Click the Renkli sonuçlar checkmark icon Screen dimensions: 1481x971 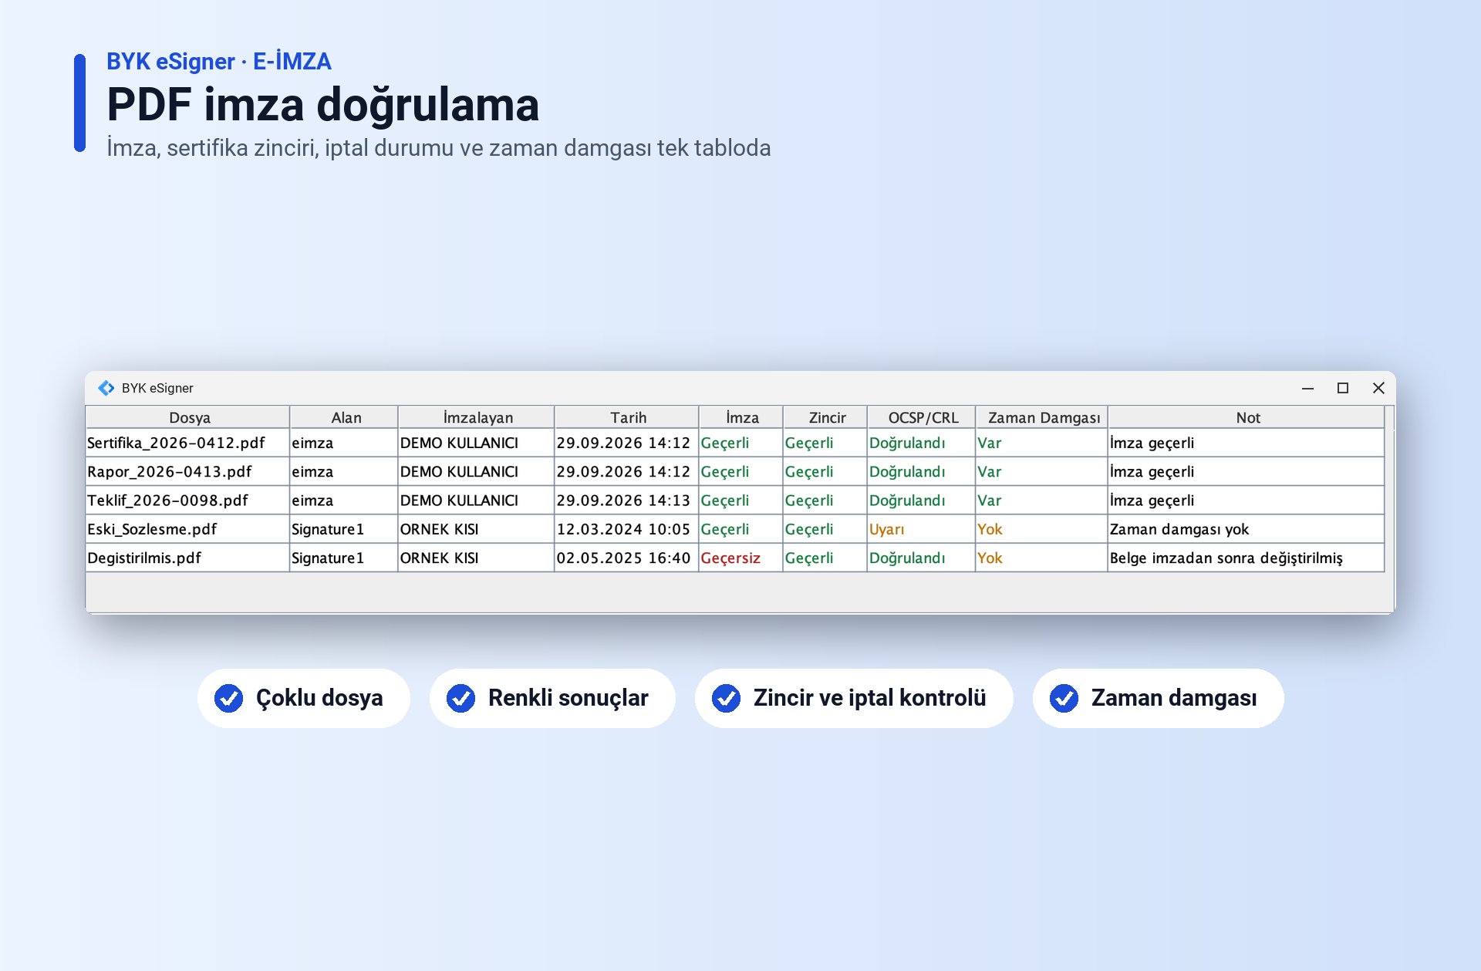click(460, 698)
